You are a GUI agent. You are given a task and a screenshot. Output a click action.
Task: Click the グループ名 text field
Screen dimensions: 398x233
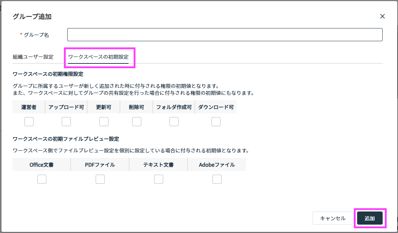coord(225,35)
